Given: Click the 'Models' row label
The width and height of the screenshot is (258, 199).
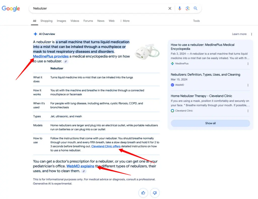Looking at the screenshot, I should point(38,125).
